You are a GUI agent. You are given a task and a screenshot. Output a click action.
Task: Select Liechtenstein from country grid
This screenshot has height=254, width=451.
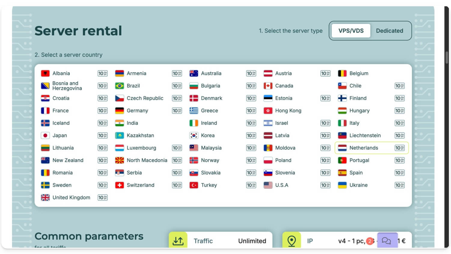[365, 135]
